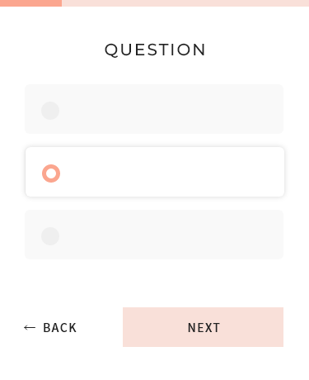Image resolution: width=309 pixels, height=380 pixels.
Task: Choose the bottom gray answer card
Action: tap(154, 235)
